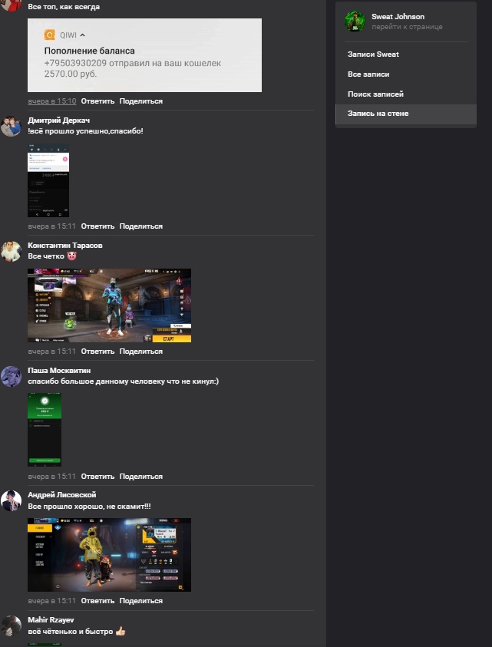
Task: Select 'Все записи' sidebar item
Action: click(368, 74)
